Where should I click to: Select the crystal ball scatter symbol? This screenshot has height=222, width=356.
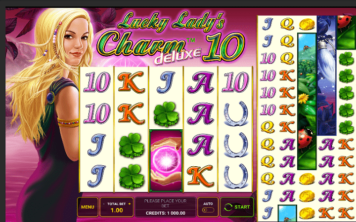pos(166,161)
